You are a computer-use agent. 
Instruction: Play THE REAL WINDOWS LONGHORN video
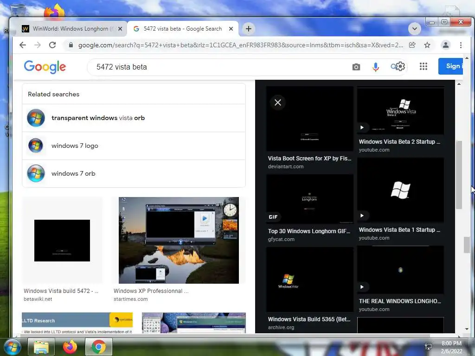click(x=362, y=286)
